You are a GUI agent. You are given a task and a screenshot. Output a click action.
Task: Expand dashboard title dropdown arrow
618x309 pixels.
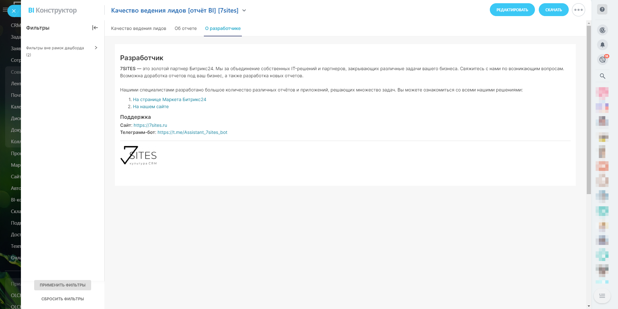244,10
